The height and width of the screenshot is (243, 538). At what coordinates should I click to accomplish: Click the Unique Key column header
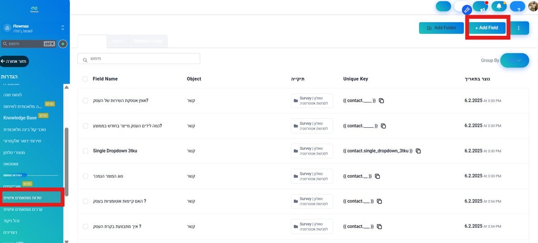(x=356, y=79)
